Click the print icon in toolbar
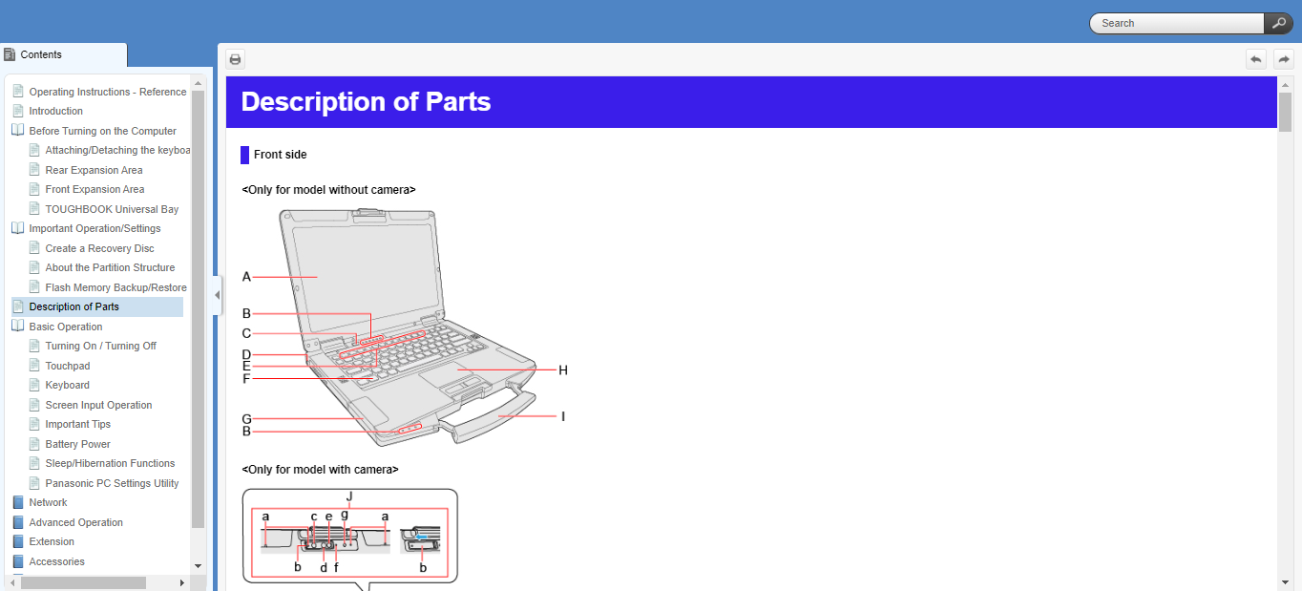The image size is (1302, 591). (235, 59)
